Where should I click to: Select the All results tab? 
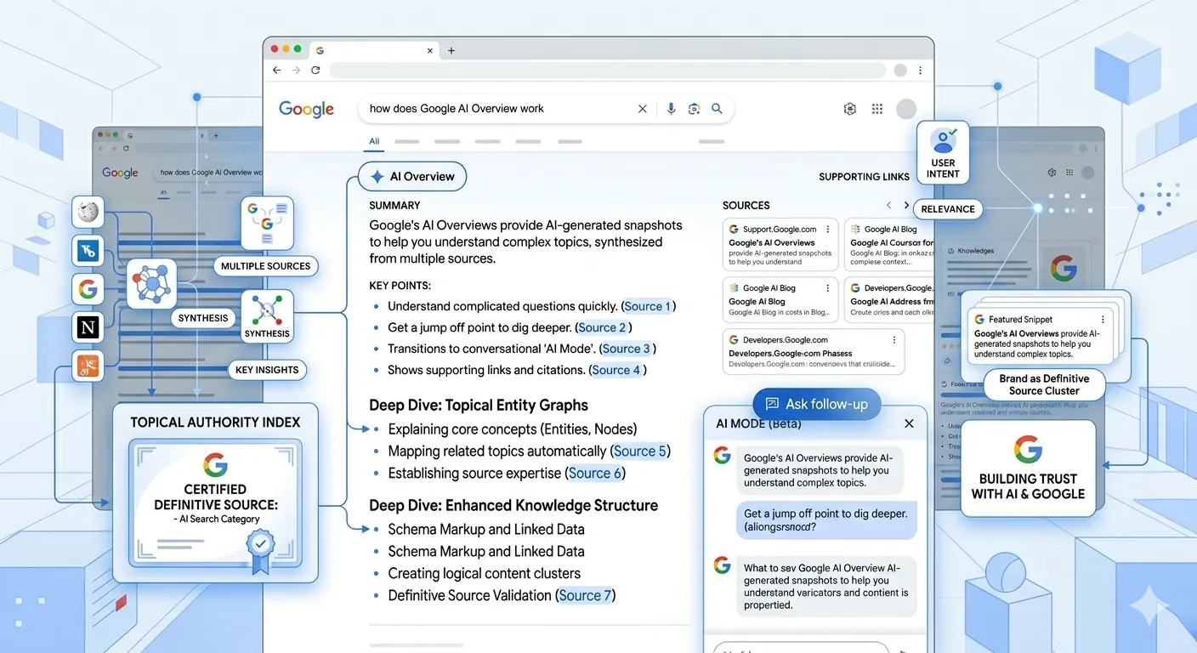tap(374, 141)
